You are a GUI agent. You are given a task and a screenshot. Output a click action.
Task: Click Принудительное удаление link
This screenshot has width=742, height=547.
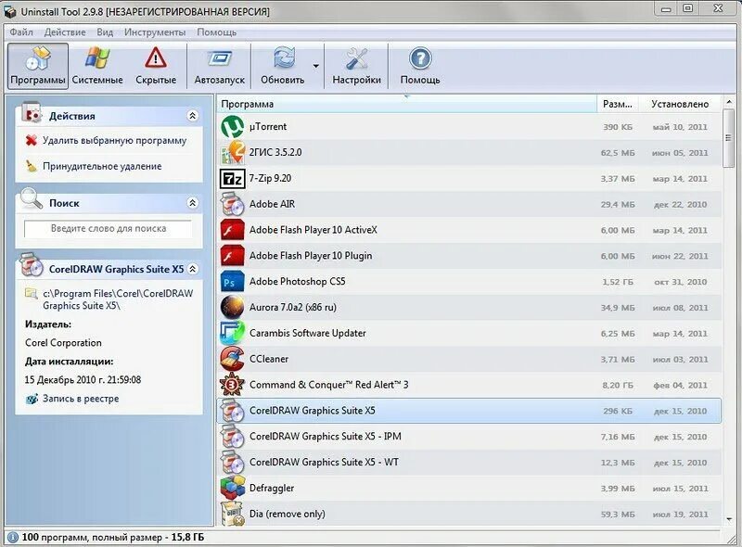click(102, 166)
